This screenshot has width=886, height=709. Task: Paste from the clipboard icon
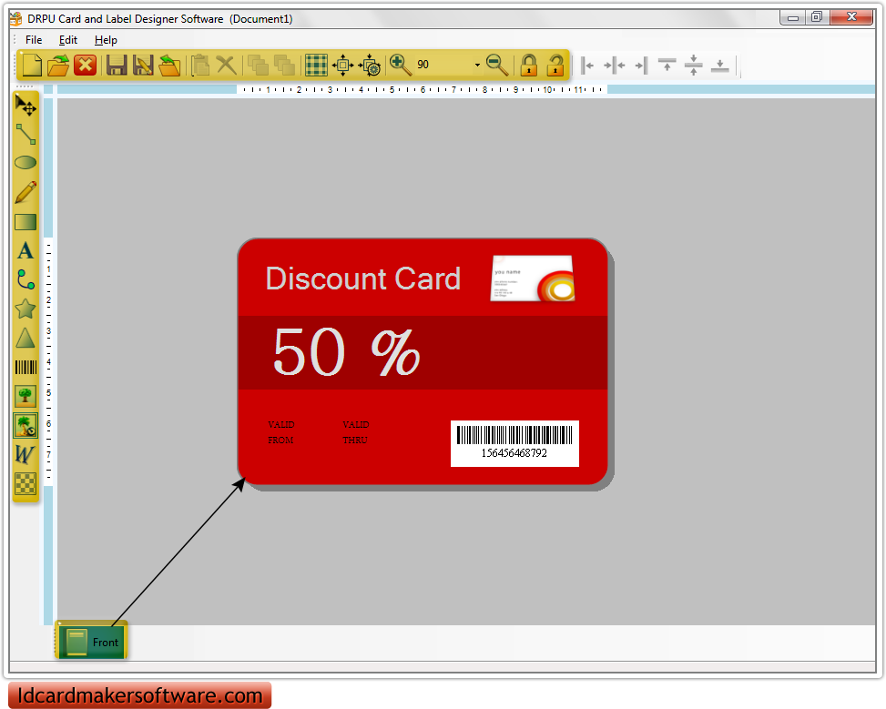200,65
